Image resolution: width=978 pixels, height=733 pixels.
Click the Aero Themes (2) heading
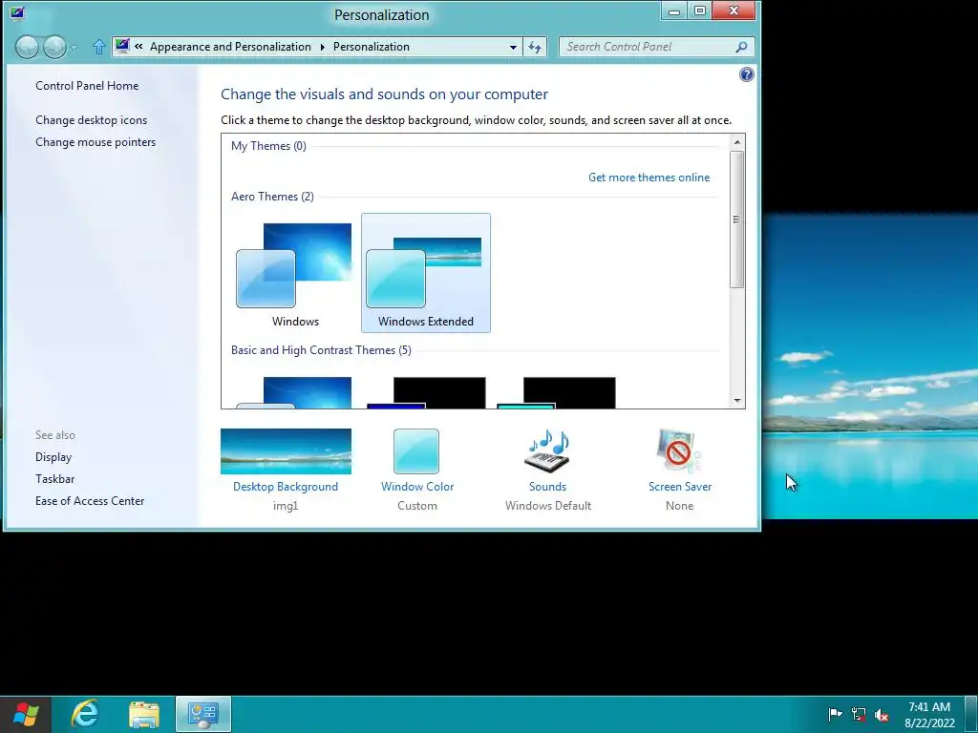272,197
